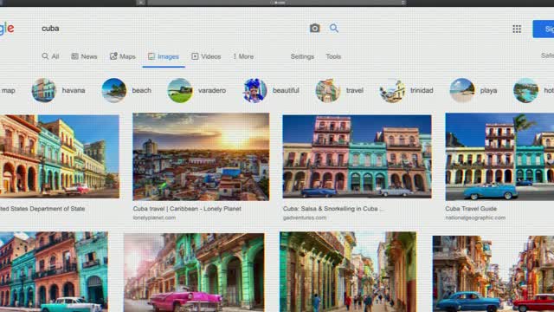Open the image with the pink vintage car
554x312 pixels.
(194, 272)
